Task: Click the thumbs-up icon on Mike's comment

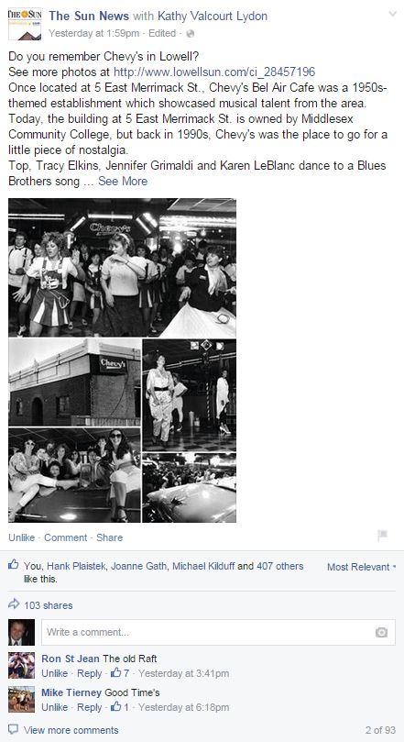Action: tap(115, 707)
